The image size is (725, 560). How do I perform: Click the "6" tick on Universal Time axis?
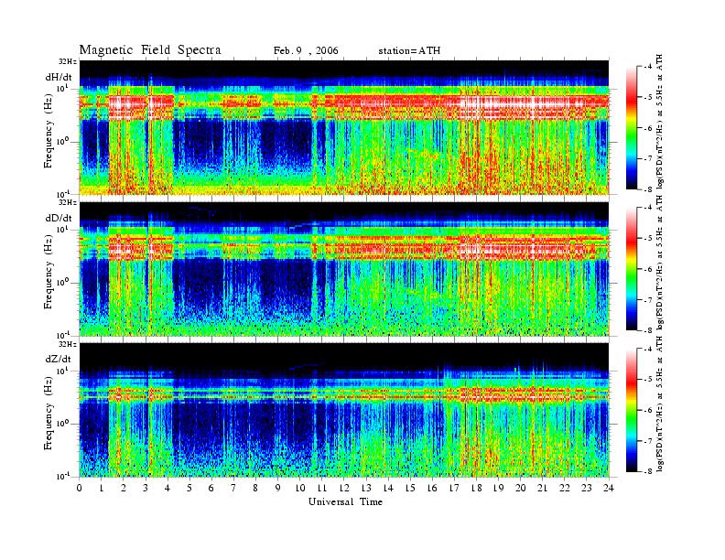211,488
